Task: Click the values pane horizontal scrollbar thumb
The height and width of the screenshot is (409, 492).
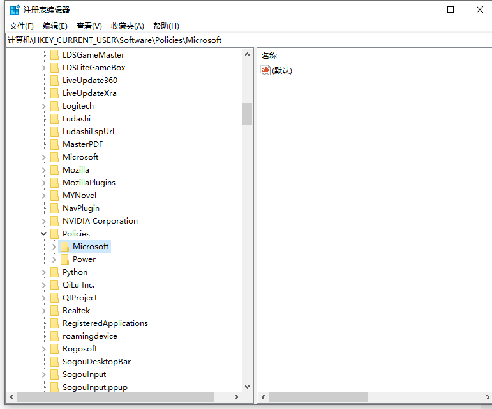Action: pyautogui.click(x=318, y=397)
